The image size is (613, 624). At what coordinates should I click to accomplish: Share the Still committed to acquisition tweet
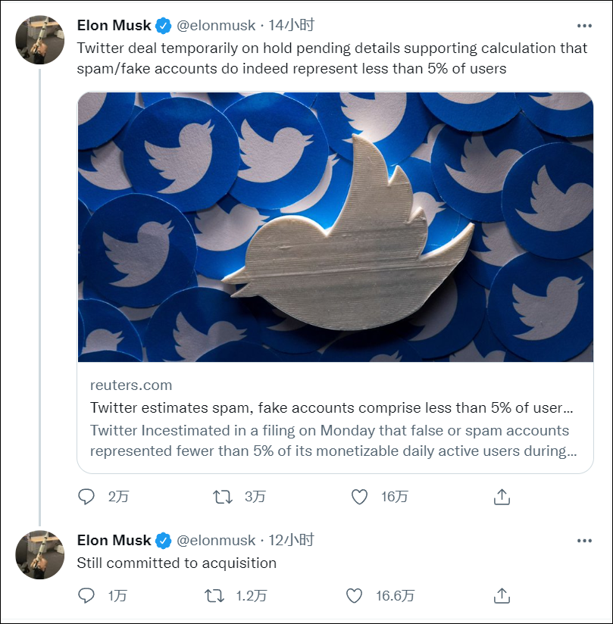[x=501, y=596]
